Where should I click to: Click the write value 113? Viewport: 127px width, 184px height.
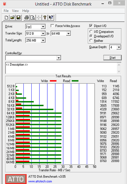click(x=104, y=86)
